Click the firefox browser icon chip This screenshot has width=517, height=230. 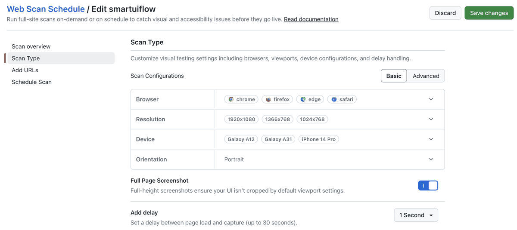coord(277,99)
